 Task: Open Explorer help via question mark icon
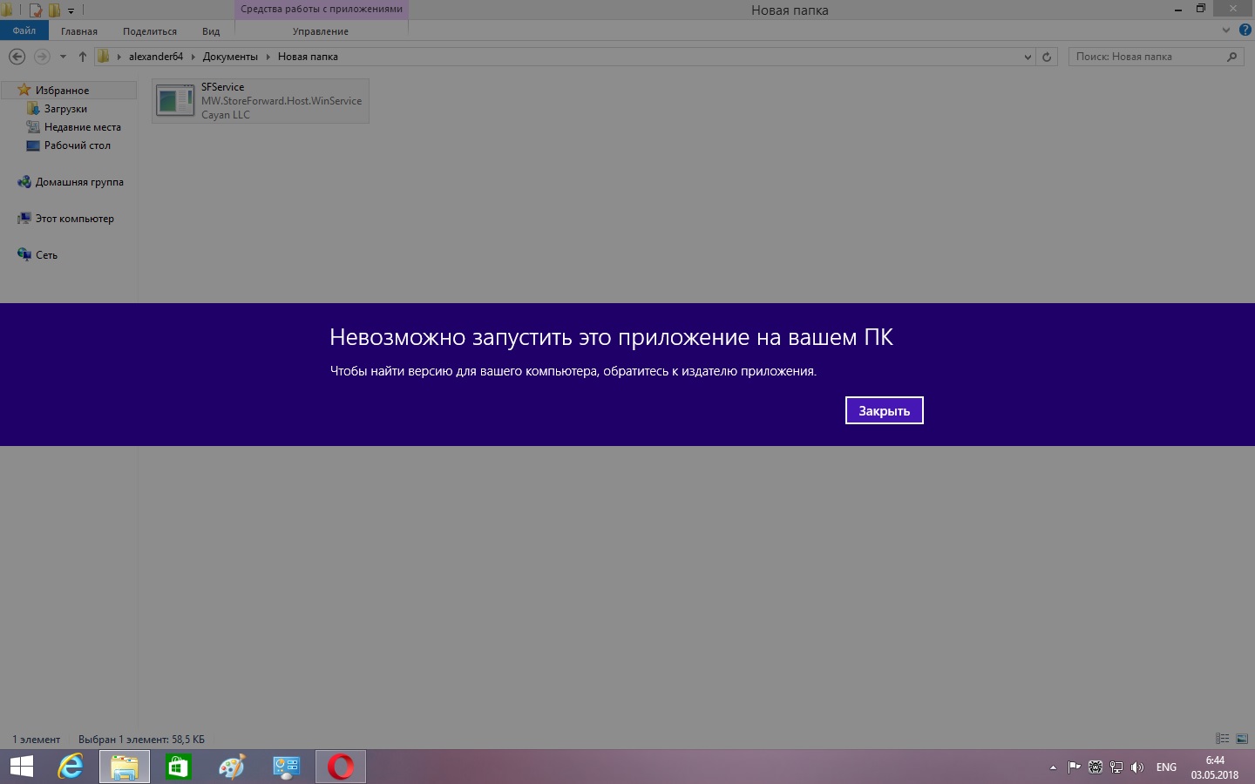1245,30
